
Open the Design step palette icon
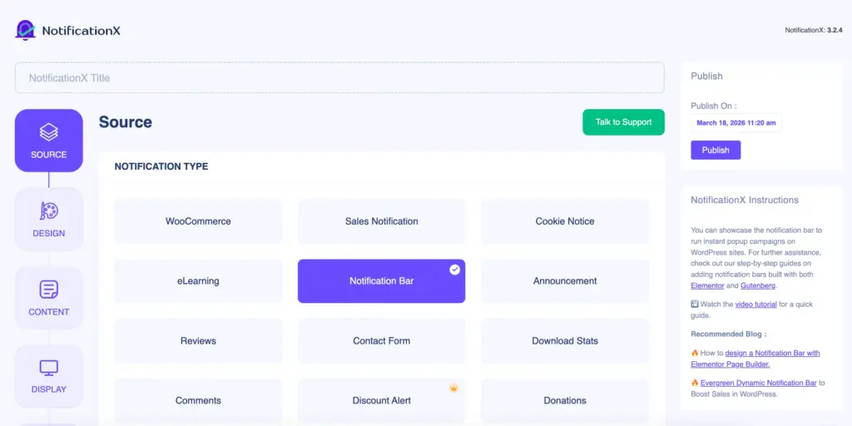pos(49,211)
